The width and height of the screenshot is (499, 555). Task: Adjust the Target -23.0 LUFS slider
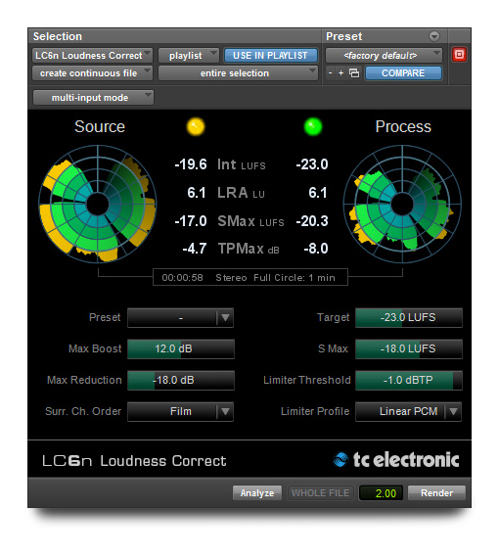(409, 317)
